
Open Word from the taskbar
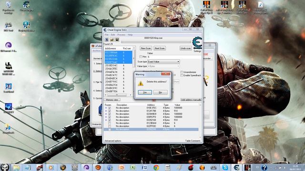coord(144,168)
